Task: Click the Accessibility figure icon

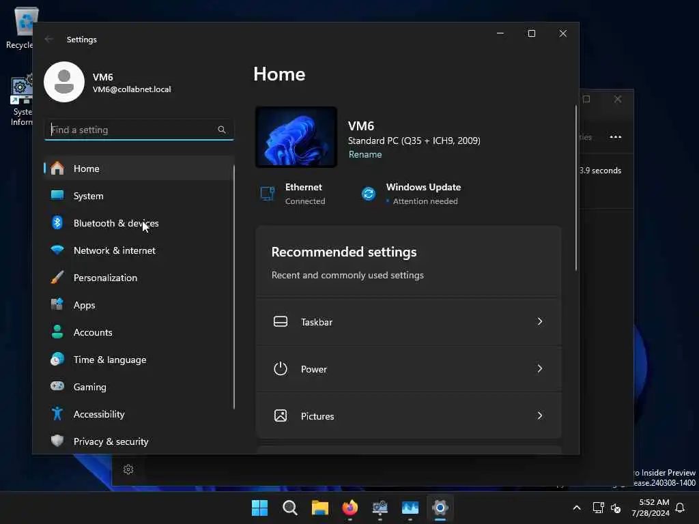Action: point(57,413)
